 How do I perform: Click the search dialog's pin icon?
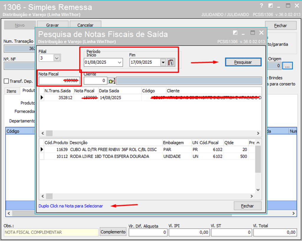pos(235,33)
